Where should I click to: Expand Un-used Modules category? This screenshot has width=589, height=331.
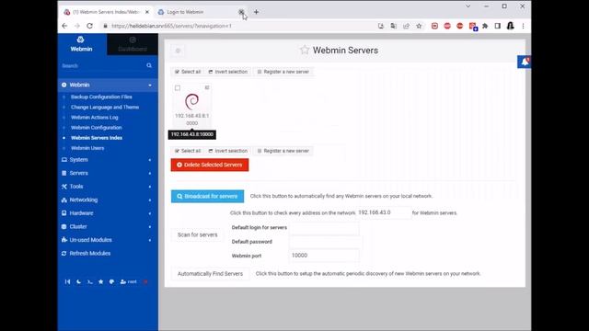[x=108, y=240]
